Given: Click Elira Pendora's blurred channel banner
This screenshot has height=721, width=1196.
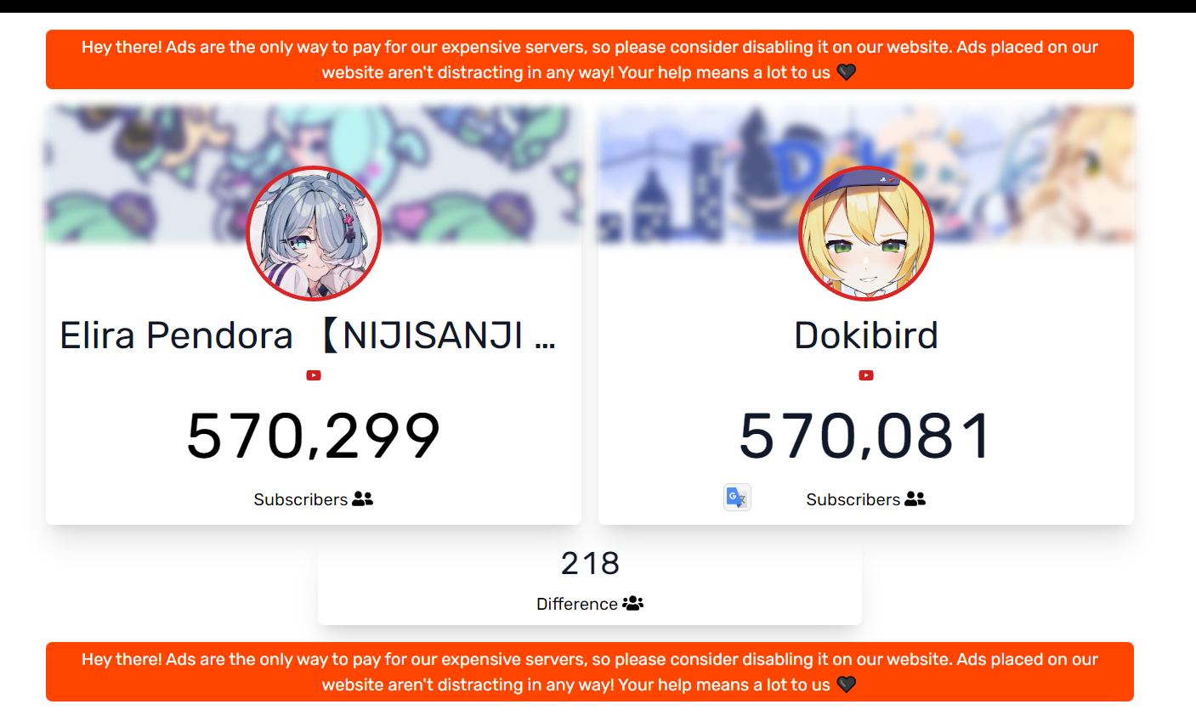Looking at the screenshot, I should coord(314,174).
